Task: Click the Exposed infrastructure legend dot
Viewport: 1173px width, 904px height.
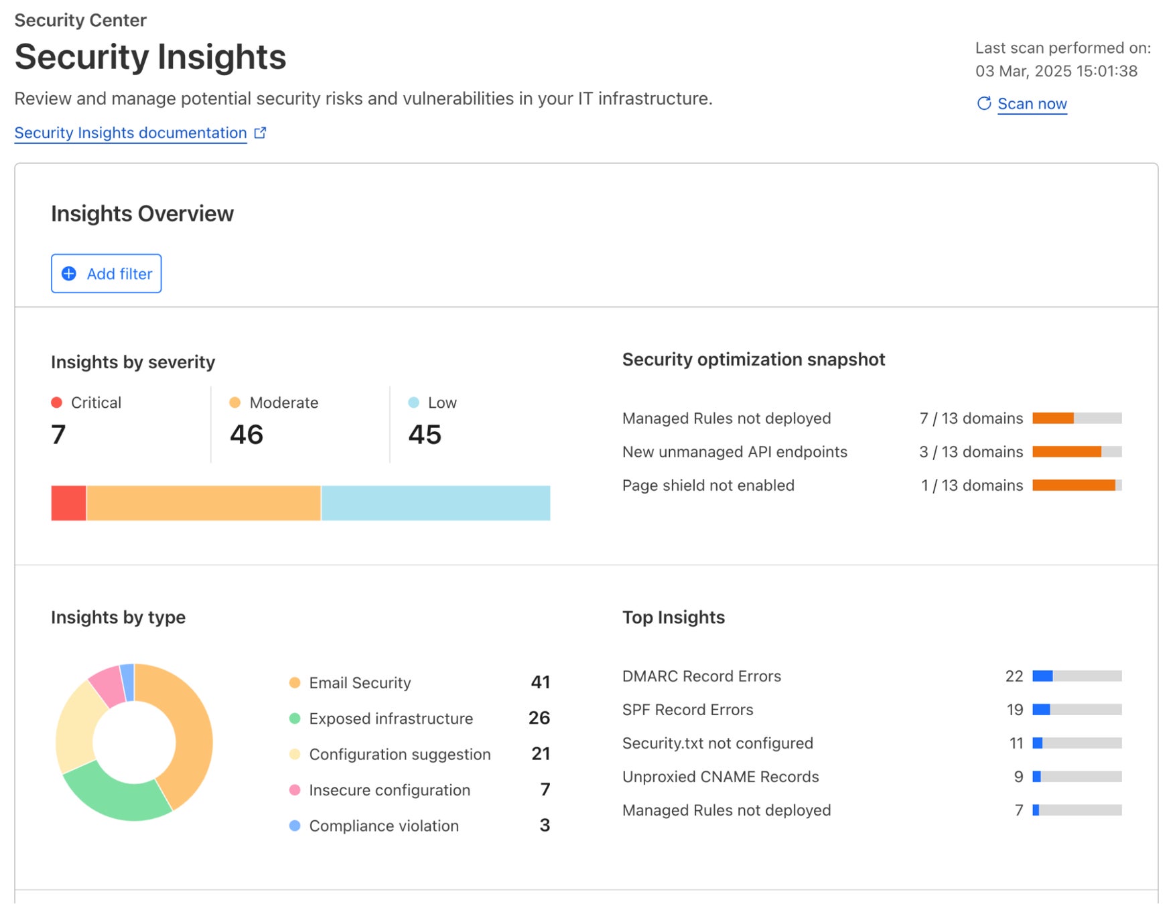Action: click(x=295, y=719)
